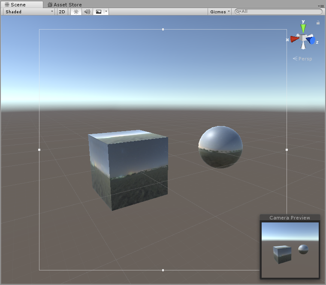326x285 pixels.
Task: Click the Camera Preview thumbnail image
Action: (290, 250)
